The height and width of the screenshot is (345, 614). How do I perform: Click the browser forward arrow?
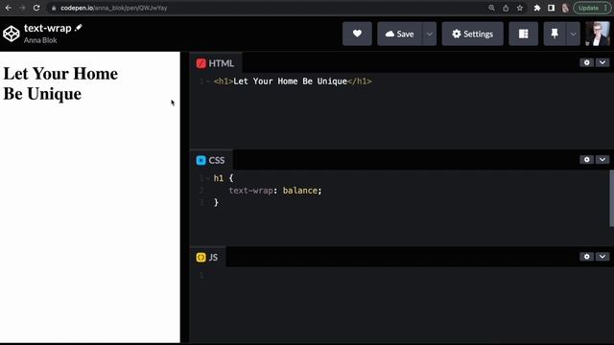point(22,8)
